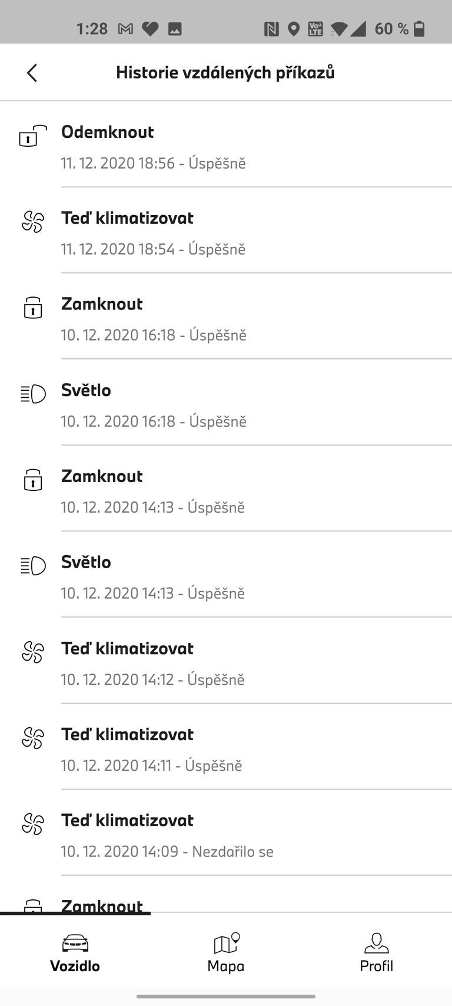
Task: Tap the lock icon for 16:18 Zamknout entry
Action: pos(33,308)
